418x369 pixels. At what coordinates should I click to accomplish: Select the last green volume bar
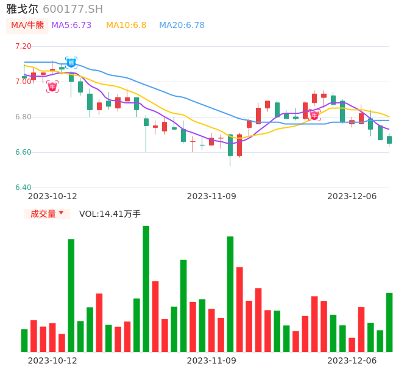click(389, 322)
